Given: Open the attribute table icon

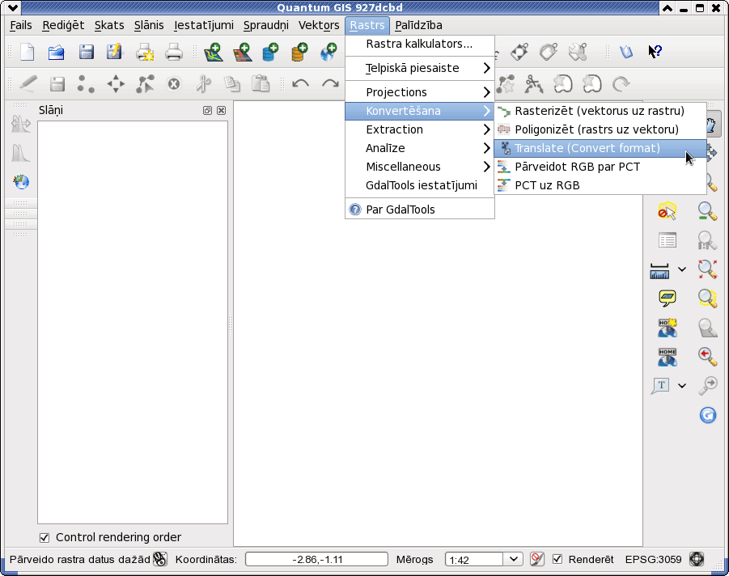Looking at the screenshot, I should (x=668, y=241).
